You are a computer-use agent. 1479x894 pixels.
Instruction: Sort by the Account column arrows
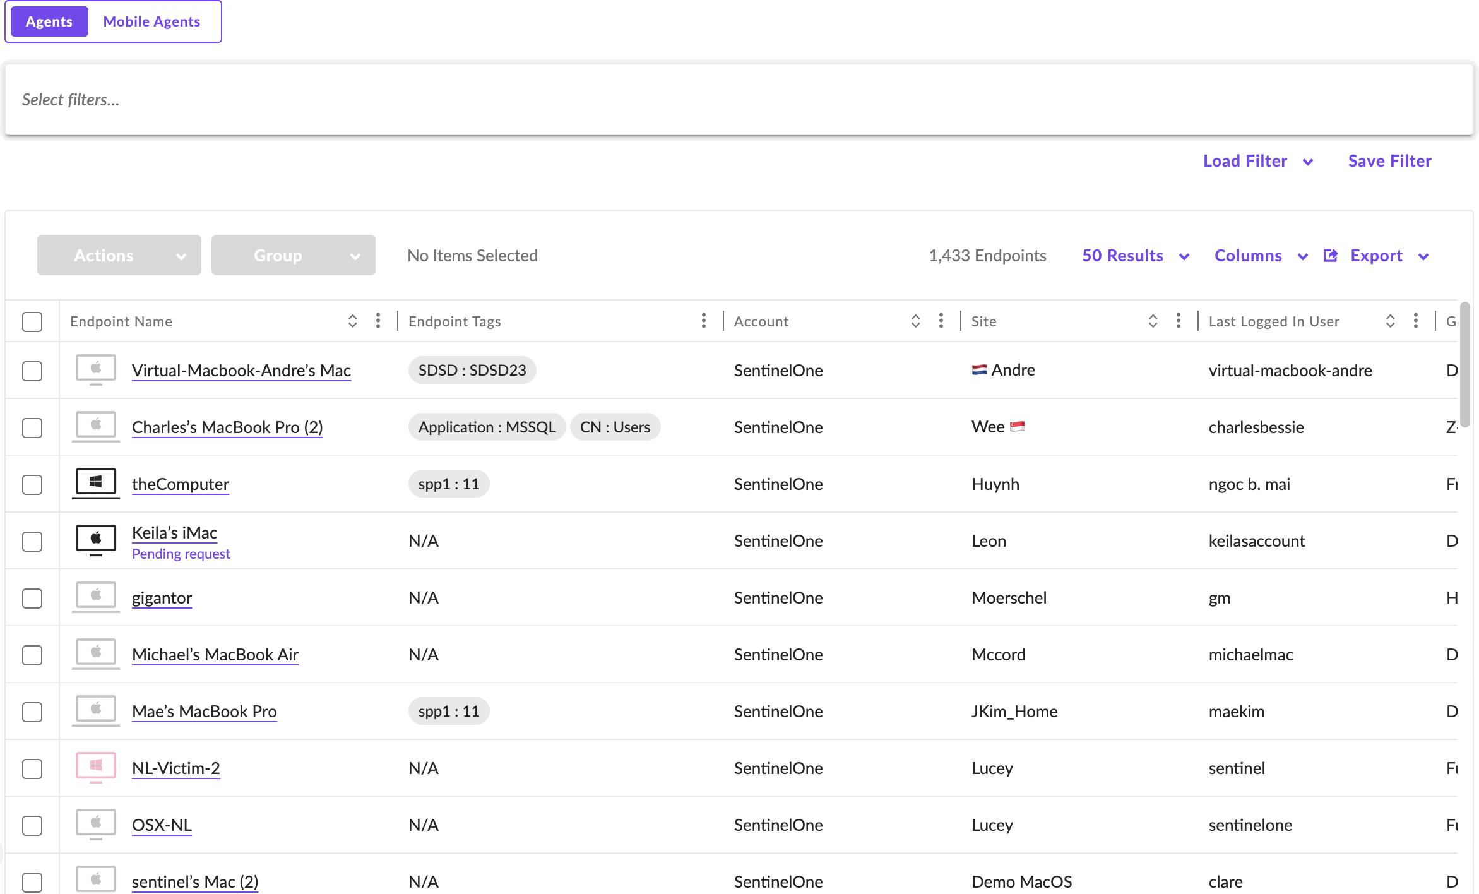pos(915,321)
